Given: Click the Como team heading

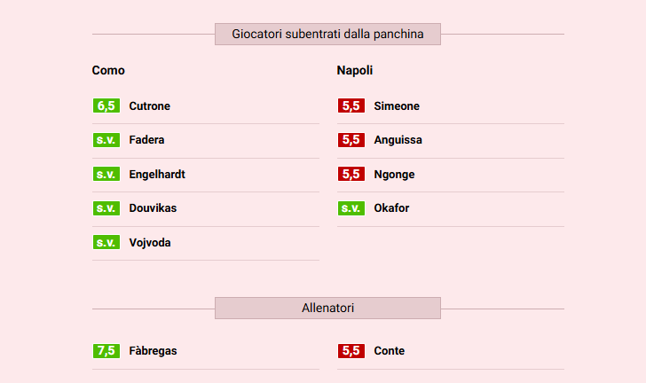Looking at the screenshot, I should pyautogui.click(x=108, y=70).
